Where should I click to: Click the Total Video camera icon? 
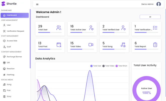[91, 45]
